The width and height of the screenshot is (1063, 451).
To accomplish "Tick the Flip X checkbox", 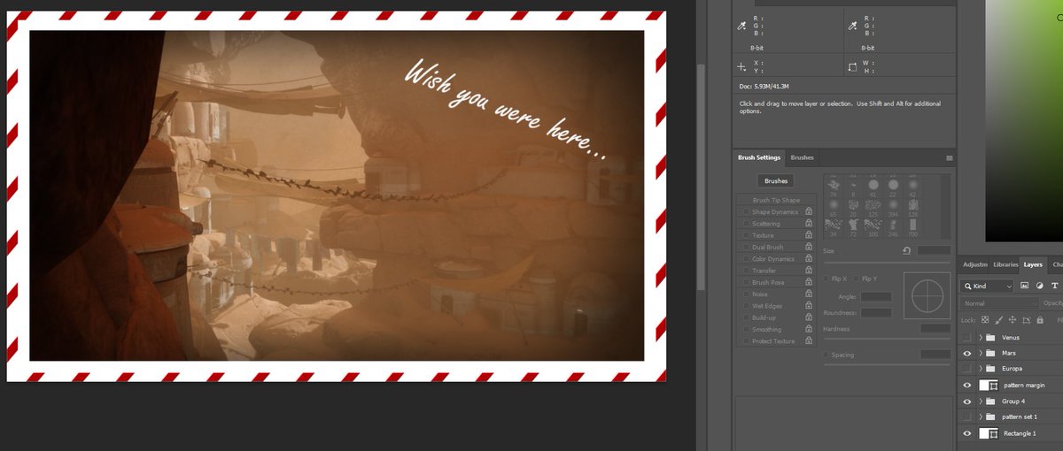I will 827,279.
